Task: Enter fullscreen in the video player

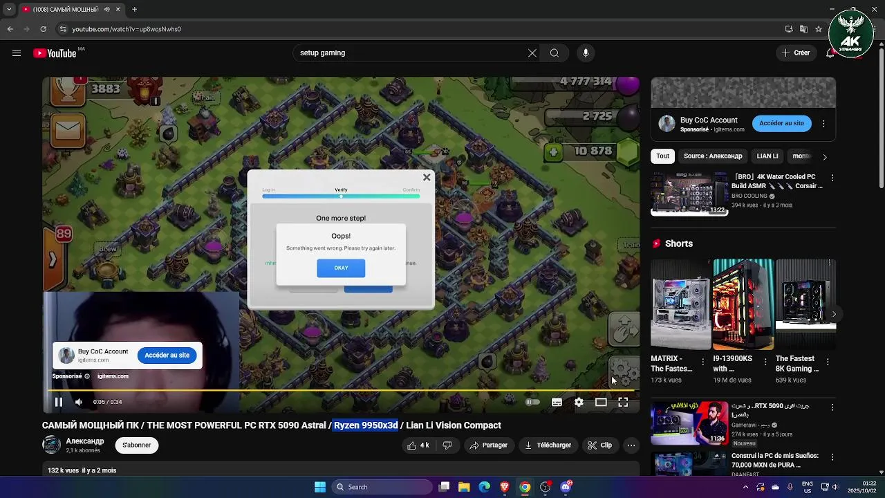Action: pos(623,402)
